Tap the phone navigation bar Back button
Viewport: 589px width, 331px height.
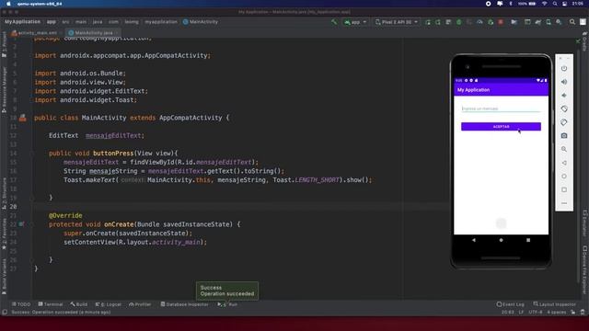[474, 240]
